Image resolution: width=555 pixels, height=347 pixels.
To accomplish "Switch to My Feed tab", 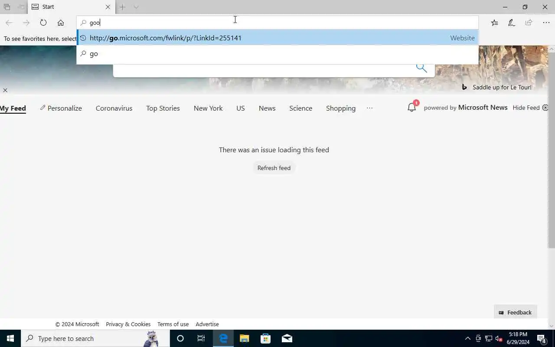I will [x=13, y=108].
